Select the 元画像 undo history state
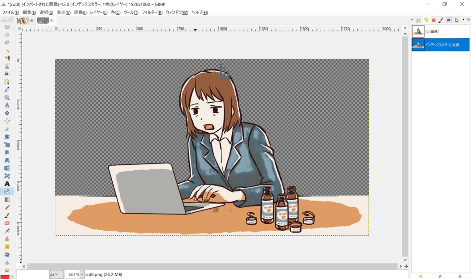 [x=440, y=32]
